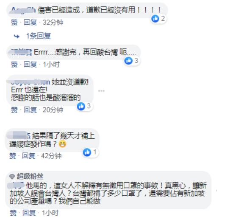Click the 超级粉丝 label text
This screenshot has height=222, width=225.
[x=30, y=177]
